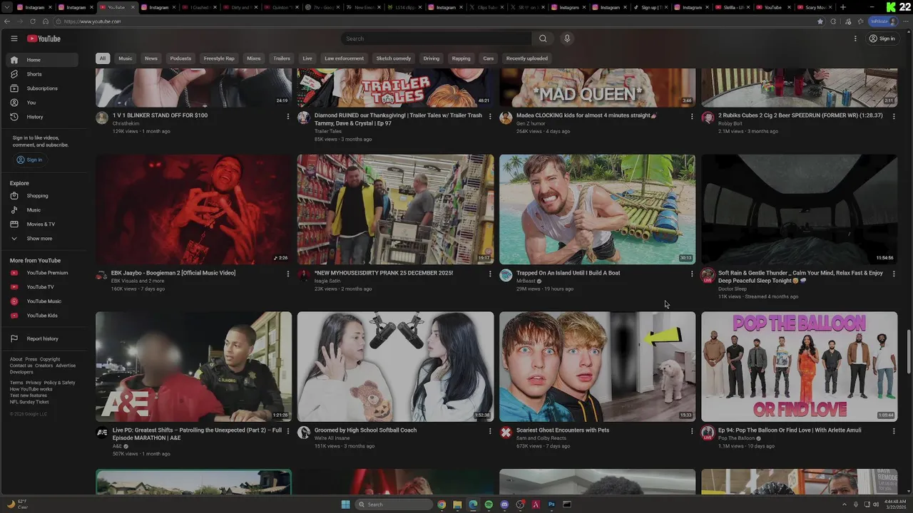Open options menu for Soft Rain & Gentle Thunder video
This screenshot has height=513, width=913.
pyautogui.click(x=894, y=274)
